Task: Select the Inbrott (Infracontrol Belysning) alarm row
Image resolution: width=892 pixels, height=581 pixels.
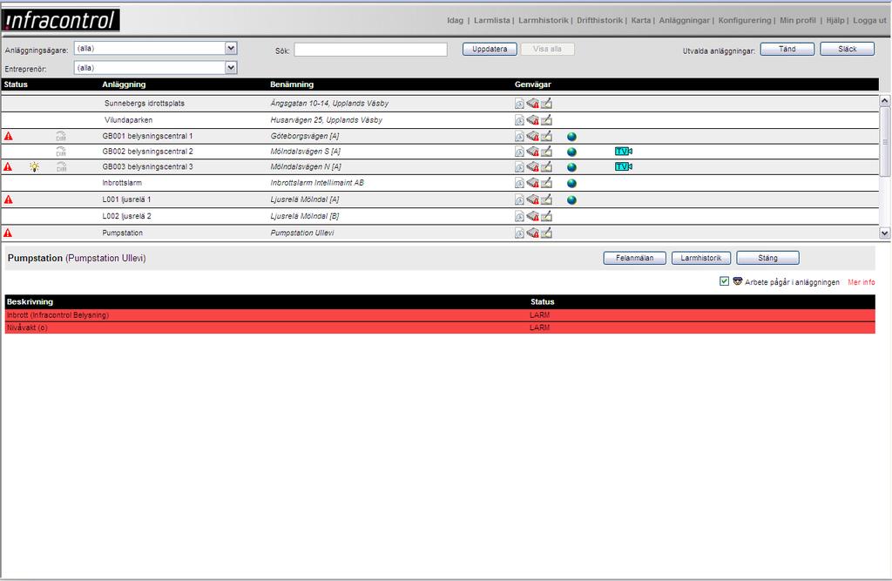Action: coord(440,315)
